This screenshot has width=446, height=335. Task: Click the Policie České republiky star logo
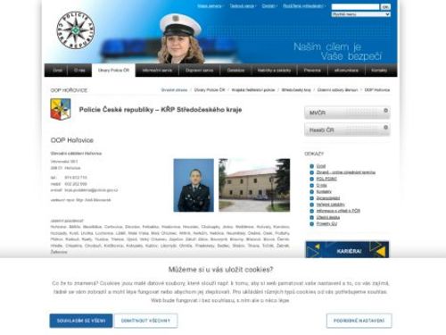click(76, 30)
